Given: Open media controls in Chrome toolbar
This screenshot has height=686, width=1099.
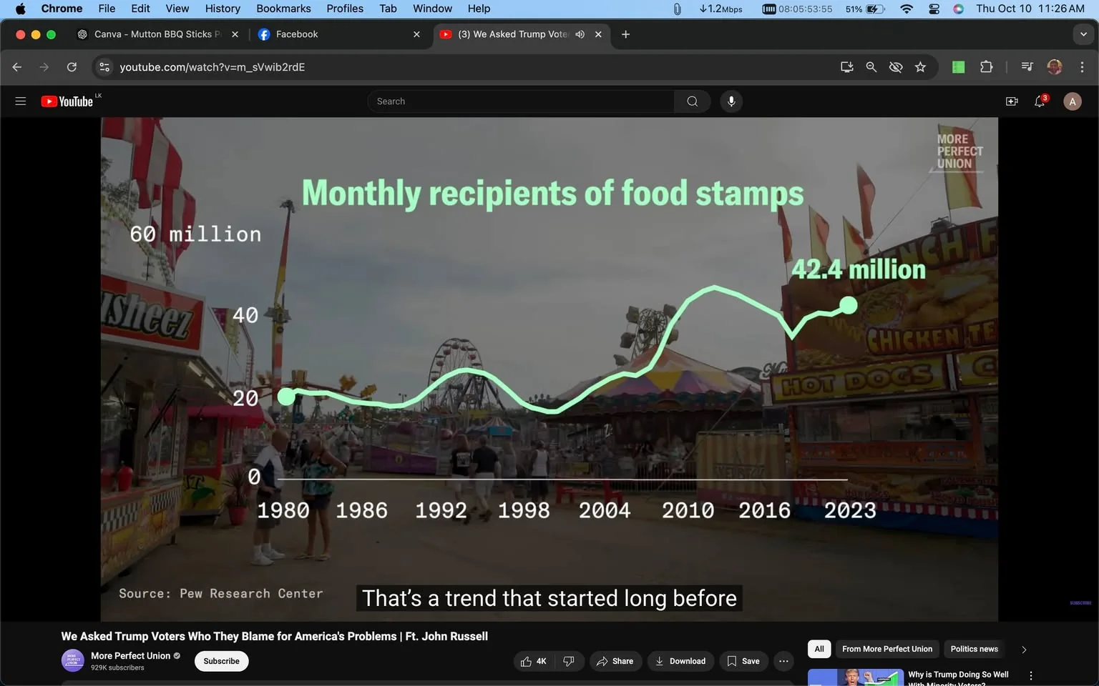Looking at the screenshot, I should [x=1027, y=67].
